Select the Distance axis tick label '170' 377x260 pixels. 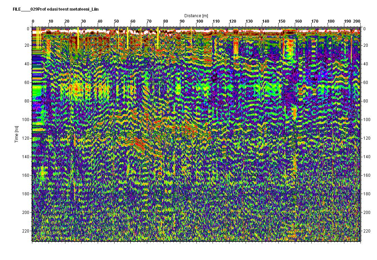314,21
